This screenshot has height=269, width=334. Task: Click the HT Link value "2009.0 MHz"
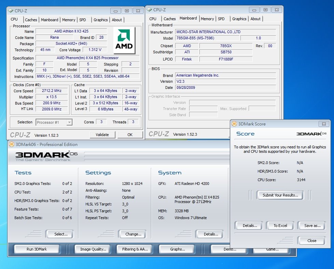coord(52,109)
